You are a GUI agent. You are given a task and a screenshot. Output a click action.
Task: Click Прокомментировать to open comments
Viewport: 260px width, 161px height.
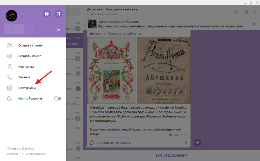(x=114, y=143)
